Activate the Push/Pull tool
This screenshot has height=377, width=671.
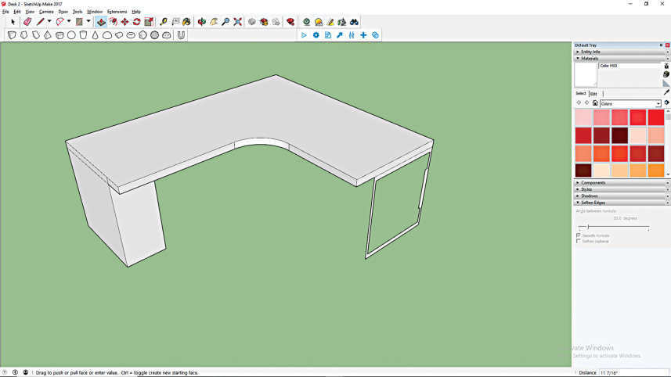(x=101, y=22)
